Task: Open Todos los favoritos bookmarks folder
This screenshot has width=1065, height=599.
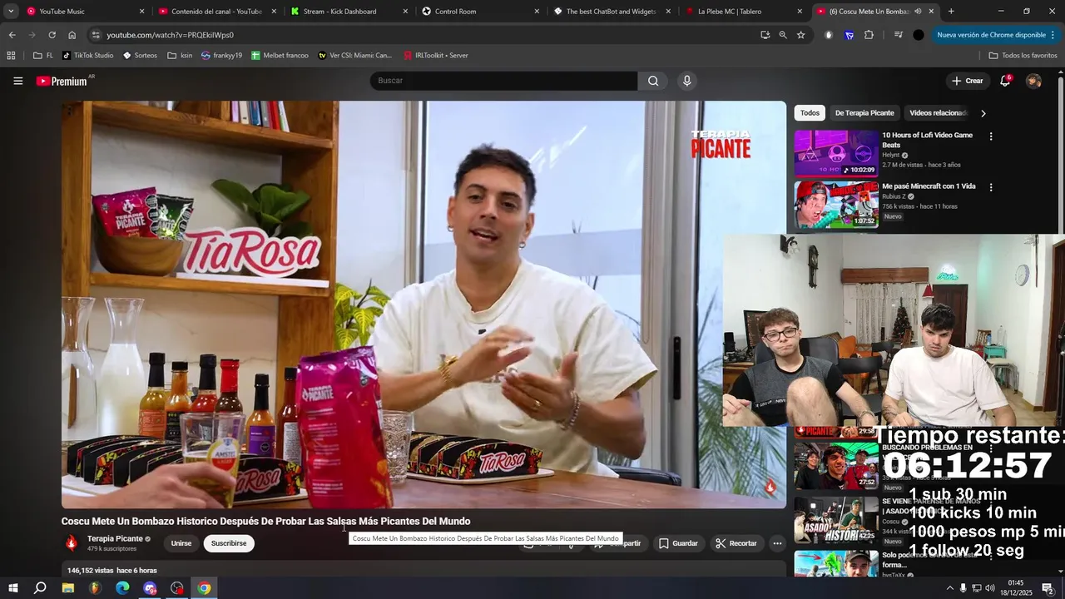Action: (x=1023, y=55)
